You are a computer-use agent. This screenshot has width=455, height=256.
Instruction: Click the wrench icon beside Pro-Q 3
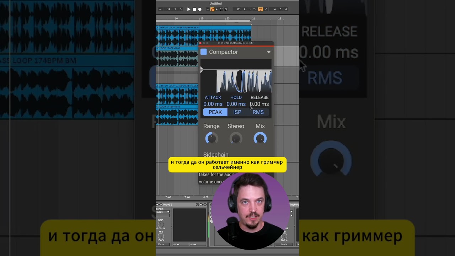pyautogui.click(x=161, y=204)
